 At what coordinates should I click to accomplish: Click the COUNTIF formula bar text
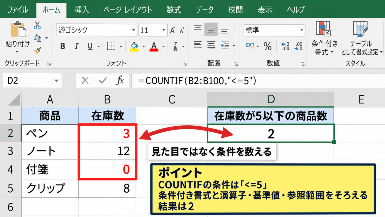[x=197, y=80]
